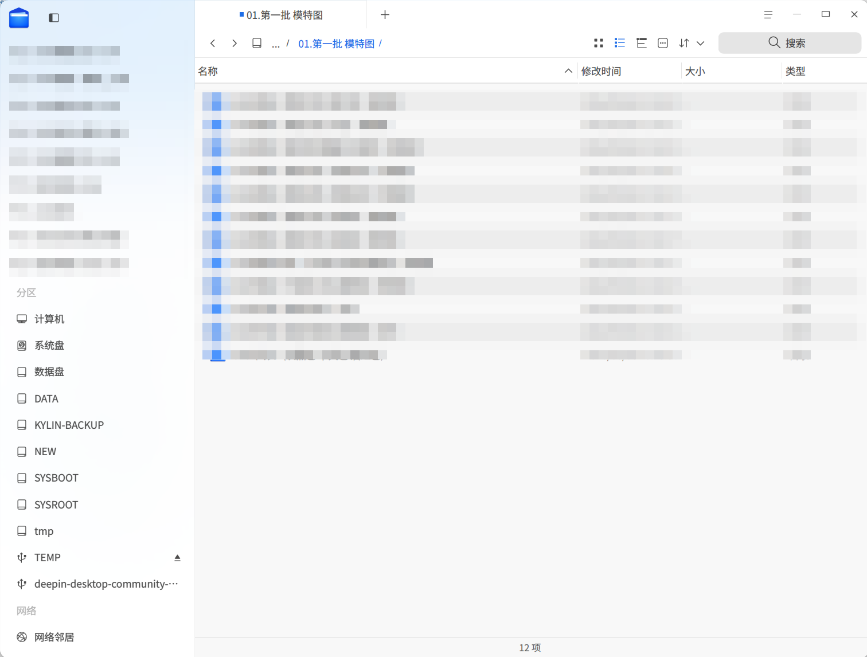Sort by 大小 column header
Image resolution: width=867 pixels, height=657 pixels.
(695, 71)
